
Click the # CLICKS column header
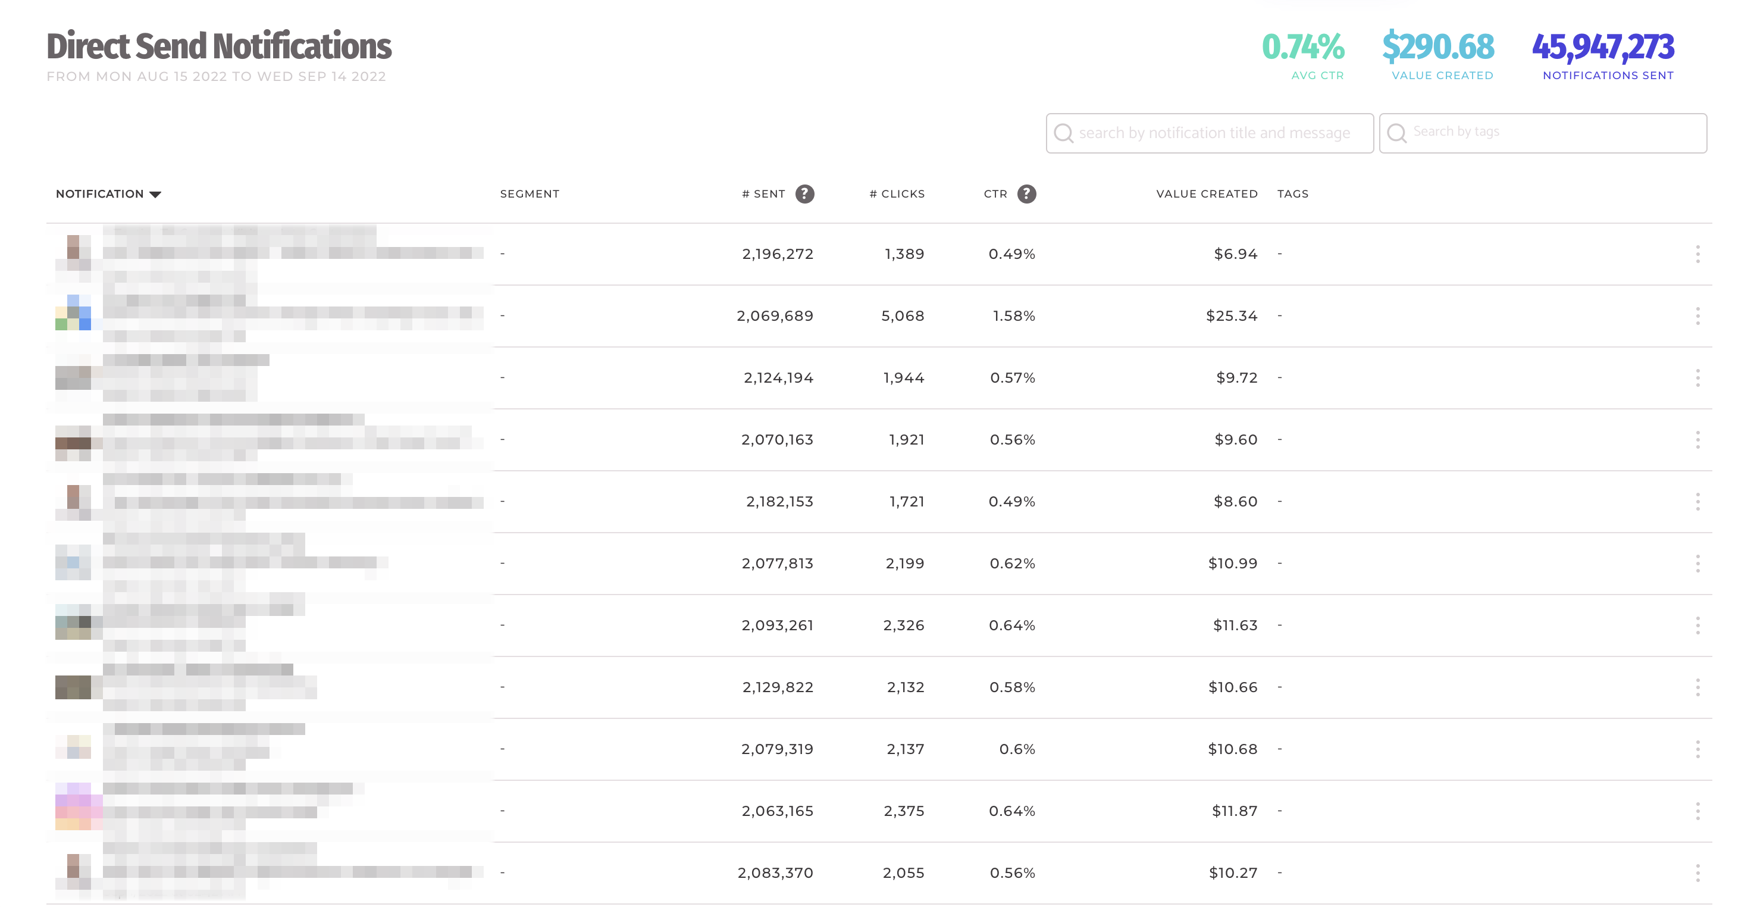[896, 194]
